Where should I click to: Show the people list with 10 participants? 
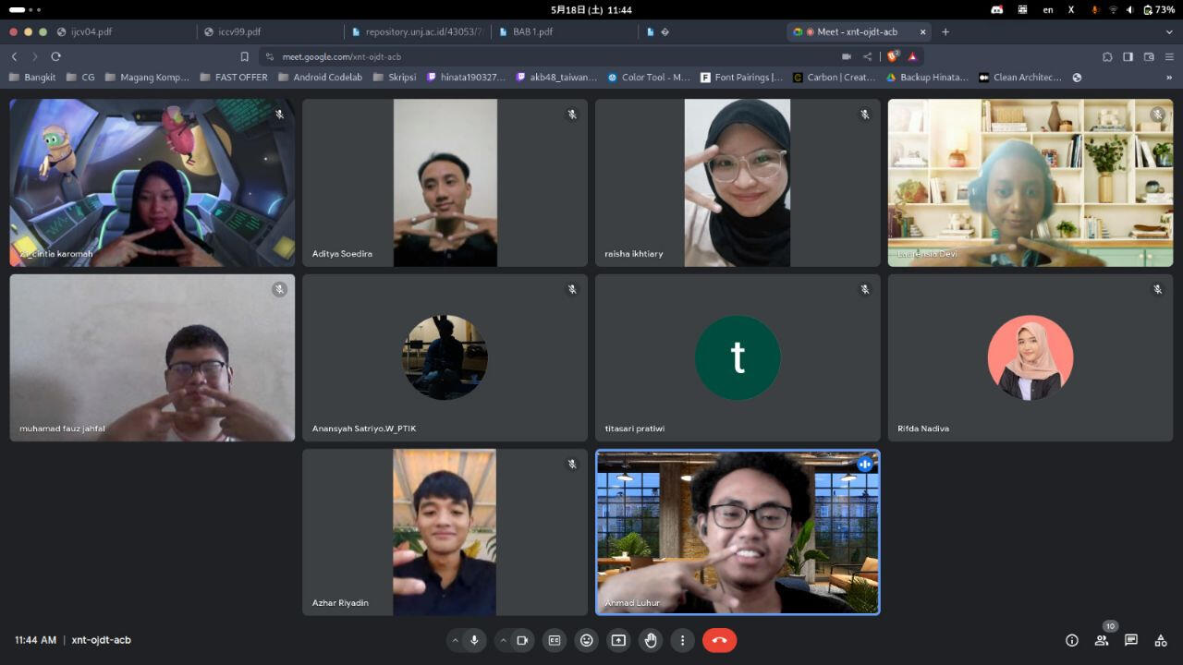[1101, 640]
